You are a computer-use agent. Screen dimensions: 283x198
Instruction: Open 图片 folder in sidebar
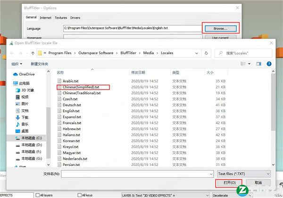(22, 104)
